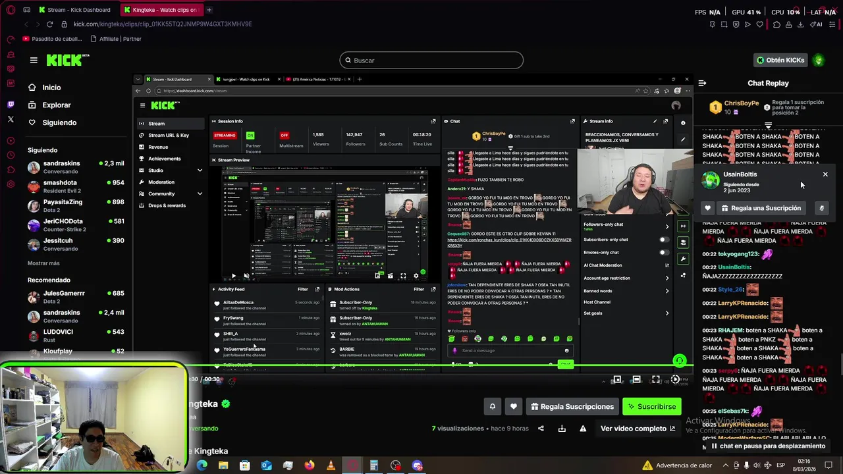Click the Buscar search field
This screenshot has height=474, width=843.
click(431, 61)
